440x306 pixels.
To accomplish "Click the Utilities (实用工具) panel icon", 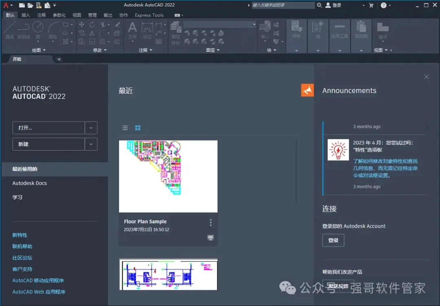I will pos(339,30).
